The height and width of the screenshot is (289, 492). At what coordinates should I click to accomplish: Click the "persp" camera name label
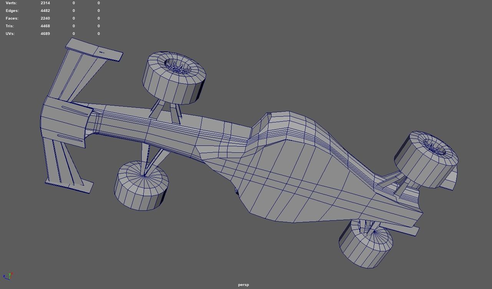click(244, 285)
